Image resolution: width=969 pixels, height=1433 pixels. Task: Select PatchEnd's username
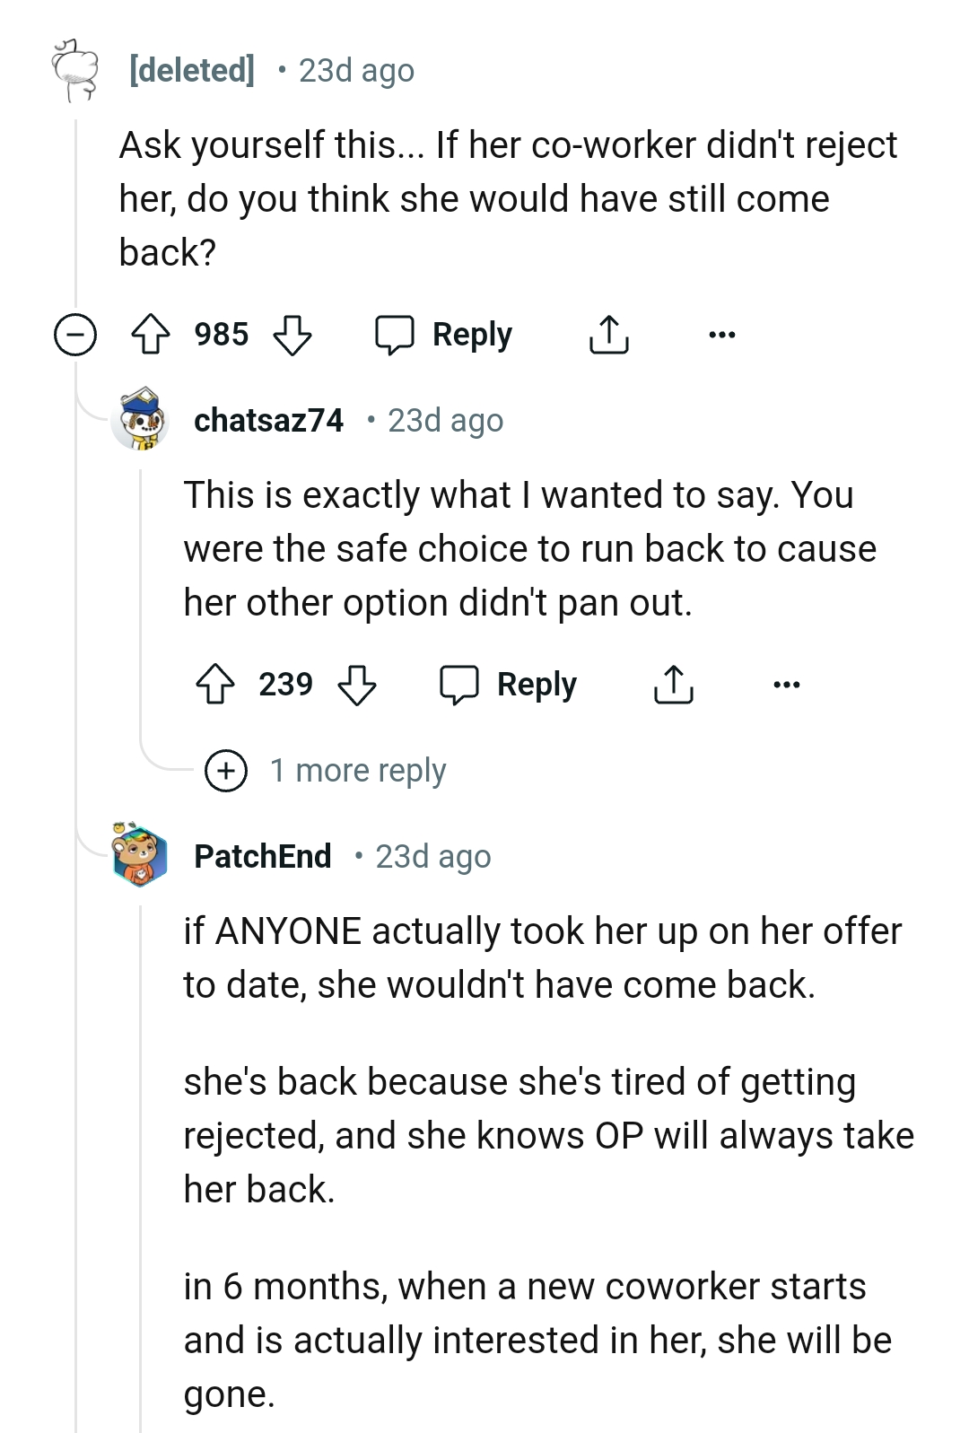262,856
